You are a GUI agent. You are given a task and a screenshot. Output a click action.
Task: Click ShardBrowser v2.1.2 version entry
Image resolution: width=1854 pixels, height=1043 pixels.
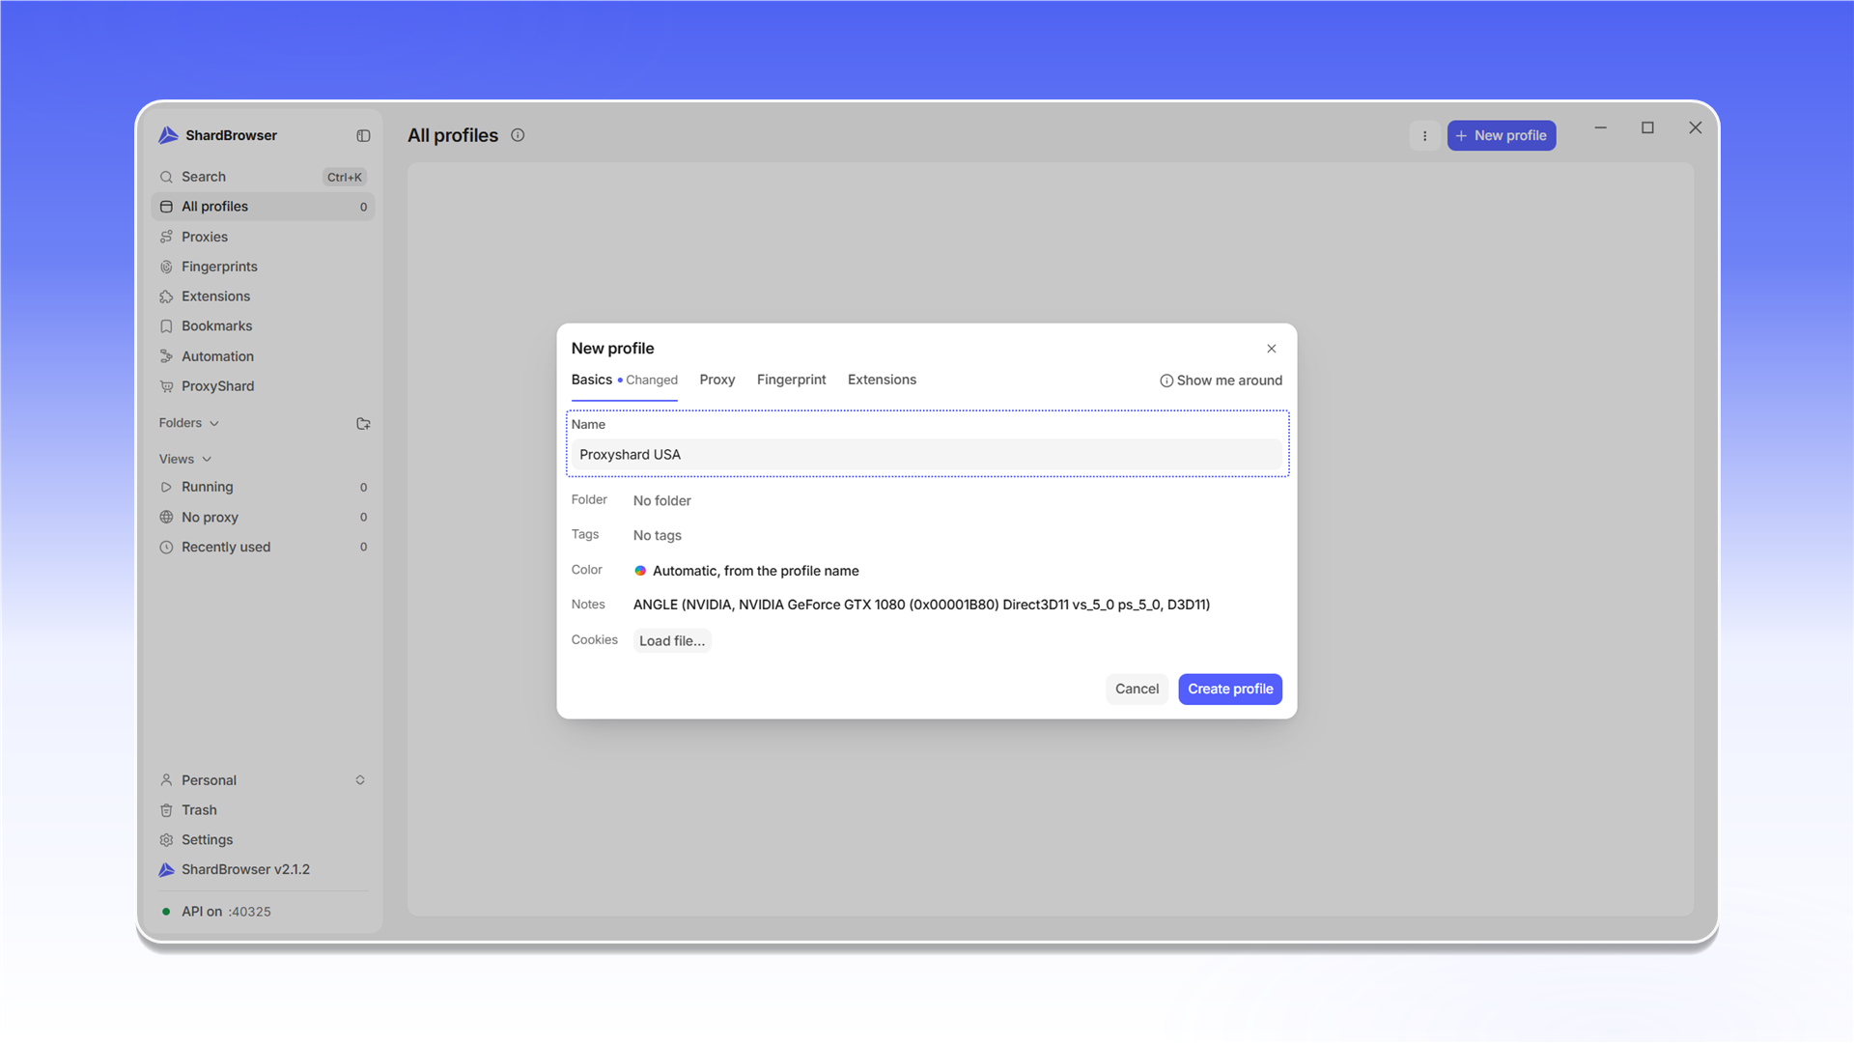click(263, 870)
